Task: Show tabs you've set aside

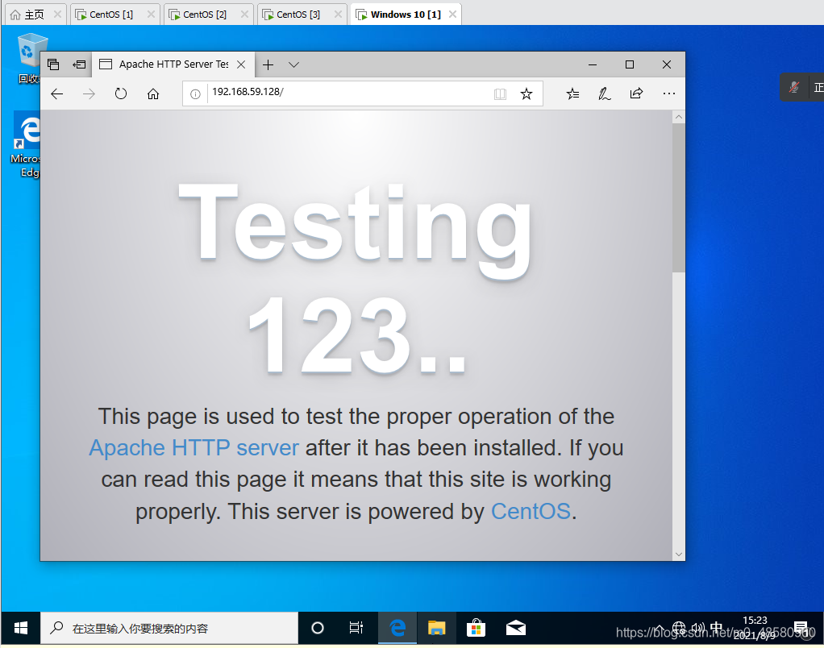Action: (x=53, y=64)
